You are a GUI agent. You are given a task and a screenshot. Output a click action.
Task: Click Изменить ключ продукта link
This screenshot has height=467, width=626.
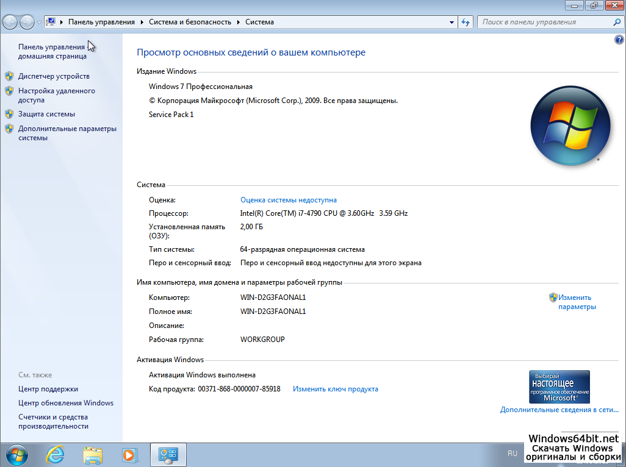click(336, 389)
